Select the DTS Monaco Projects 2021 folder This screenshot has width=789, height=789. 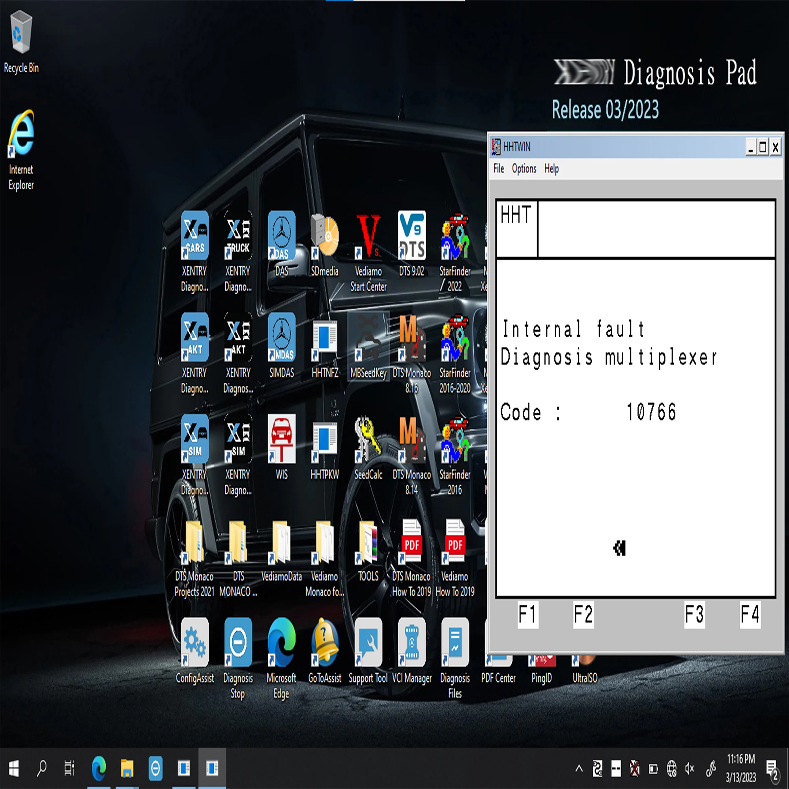194,558
